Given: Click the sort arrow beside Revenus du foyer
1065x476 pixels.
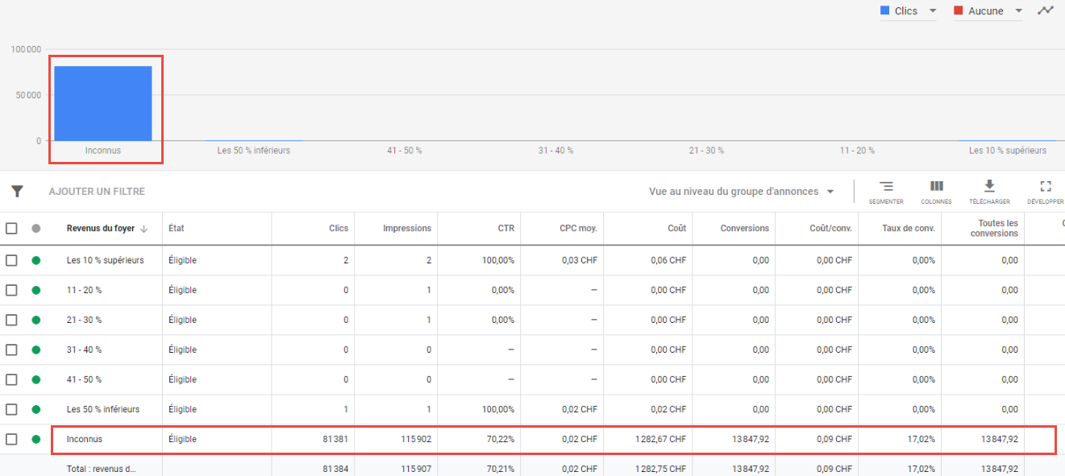Looking at the screenshot, I should (x=144, y=229).
